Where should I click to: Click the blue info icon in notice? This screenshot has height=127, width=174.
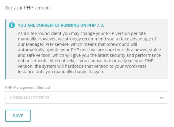point(12,25)
